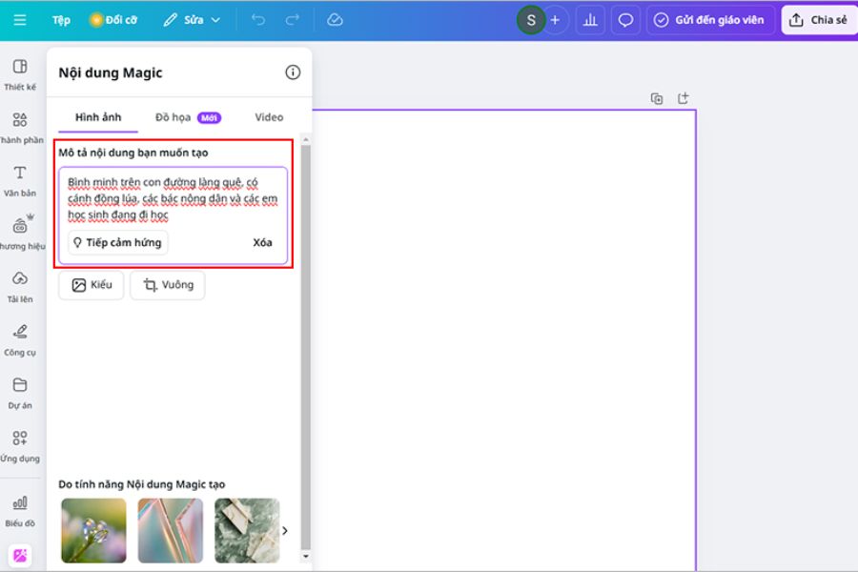Click the info icon in Nội dung Magic
This screenshot has height=572, width=858.
[293, 72]
